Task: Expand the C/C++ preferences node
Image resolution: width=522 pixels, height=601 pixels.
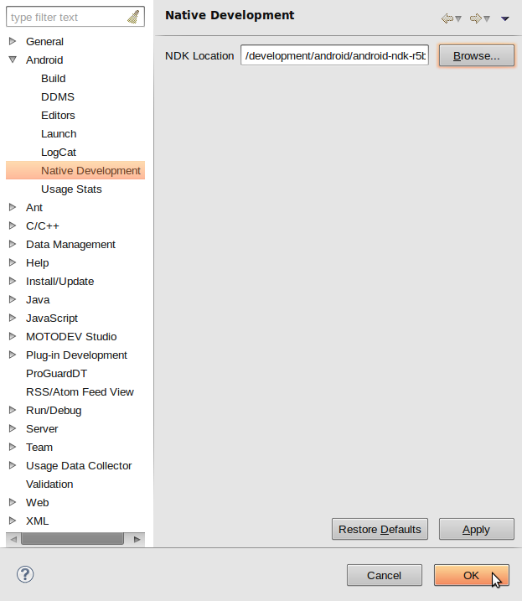Action: (x=13, y=225)
